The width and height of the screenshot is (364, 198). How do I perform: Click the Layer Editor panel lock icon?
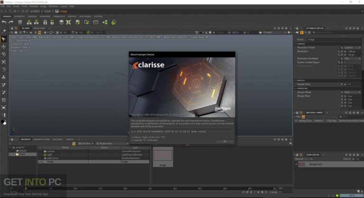click(x=297, y=155)
